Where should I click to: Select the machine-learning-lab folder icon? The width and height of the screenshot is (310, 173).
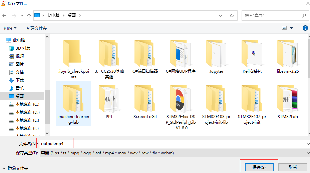pyautogui.click(x=73, y=99)
